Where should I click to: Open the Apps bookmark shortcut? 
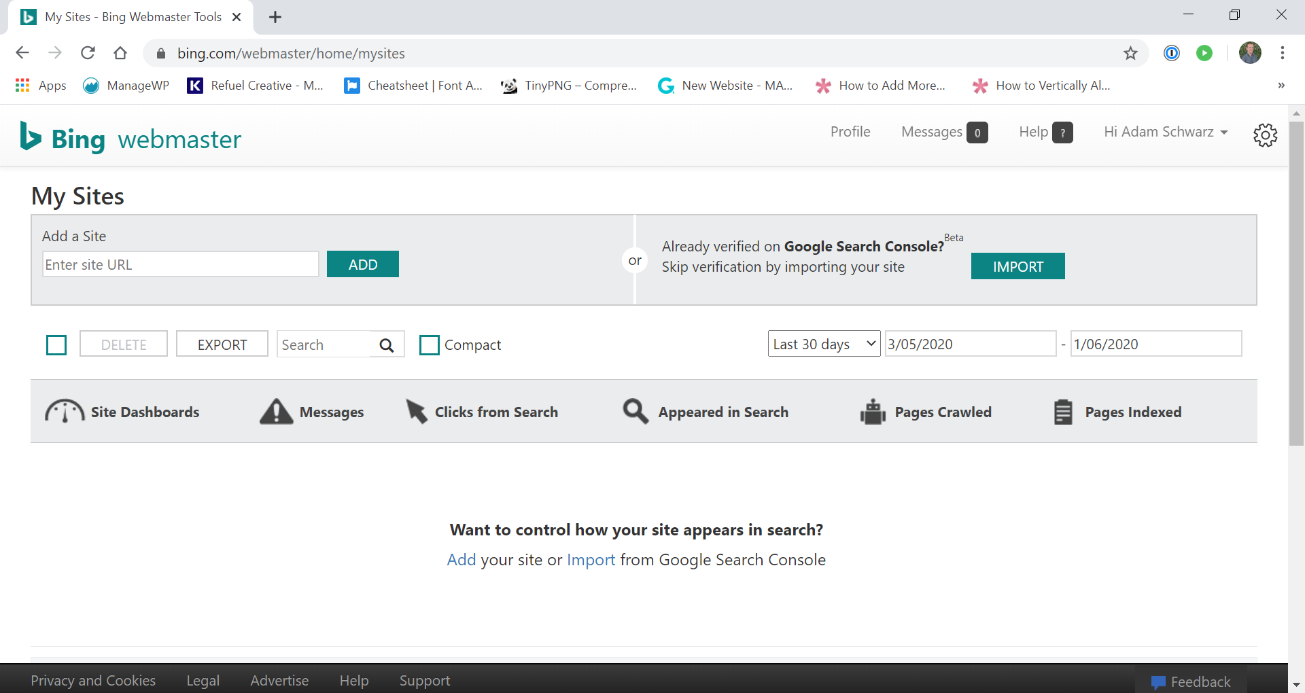pos(41,86)
